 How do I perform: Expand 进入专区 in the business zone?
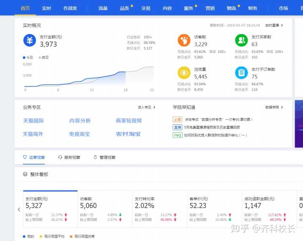tap(146, 107)
